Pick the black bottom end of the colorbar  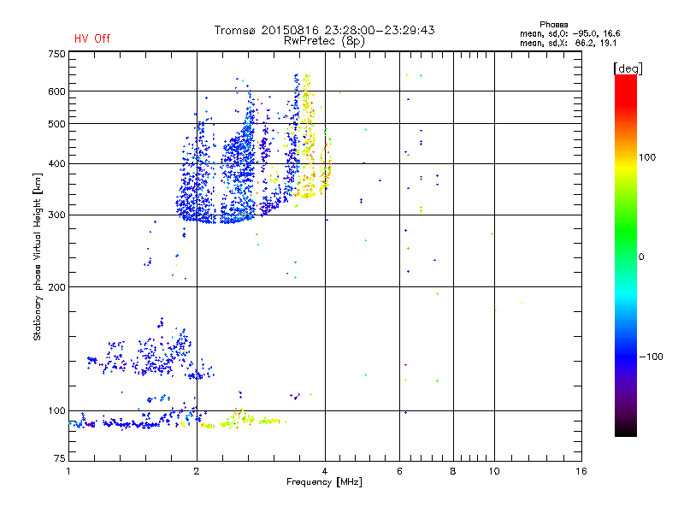[626, 430]
